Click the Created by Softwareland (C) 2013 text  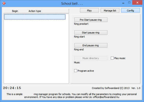point(111,88)
